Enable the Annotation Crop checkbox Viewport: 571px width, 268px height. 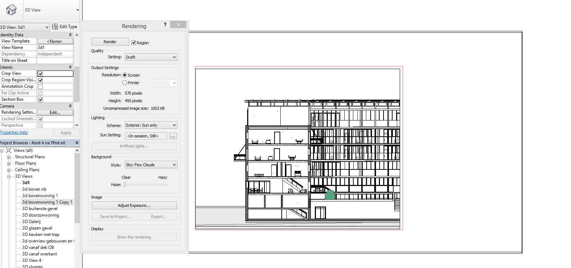pyautogui.click(x=41, y=87)
